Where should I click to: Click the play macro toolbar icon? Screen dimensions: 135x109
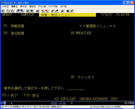coord(52,11)
